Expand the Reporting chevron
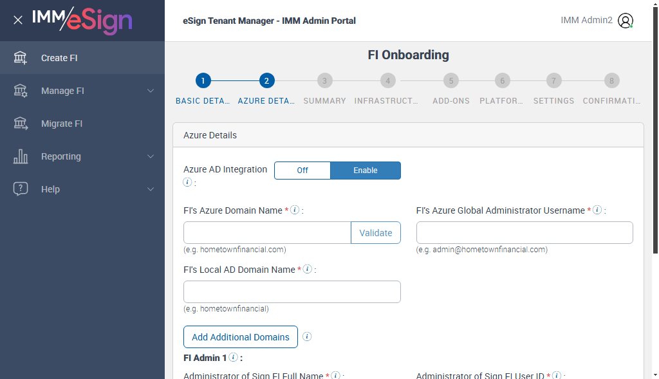 click(151, 156)
